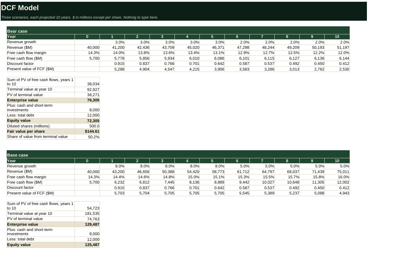Select Bear case Present value of FCF label
Viewport: 394px width, 265px height.
click(x=41, y=69)
